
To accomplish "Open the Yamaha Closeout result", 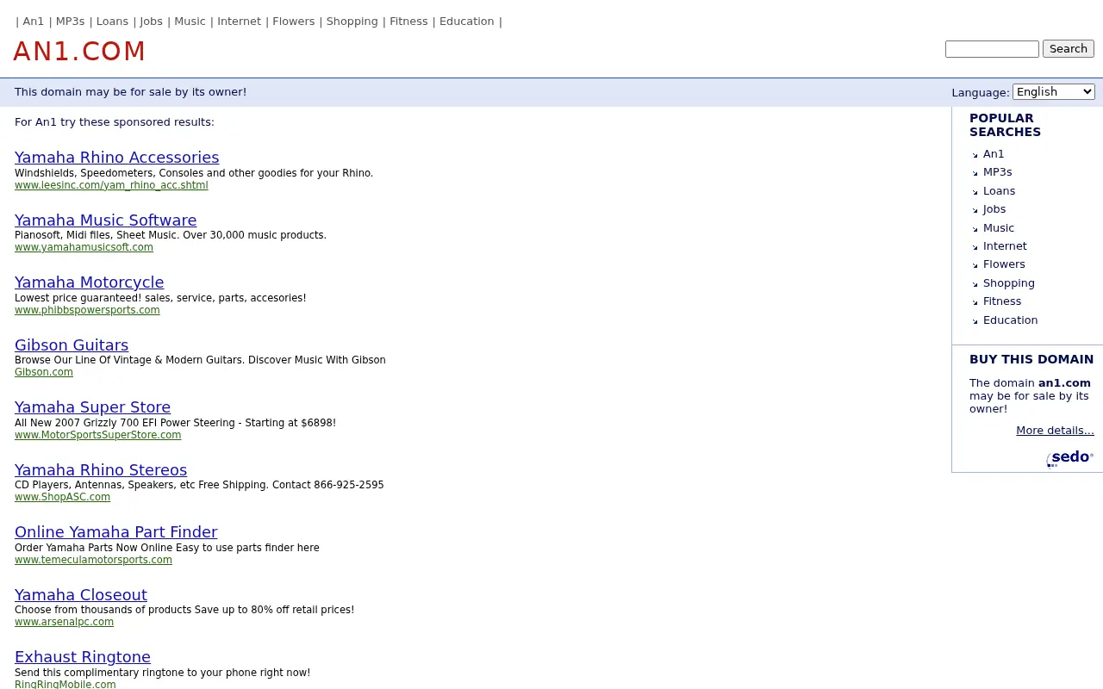I will pos(81,594).
